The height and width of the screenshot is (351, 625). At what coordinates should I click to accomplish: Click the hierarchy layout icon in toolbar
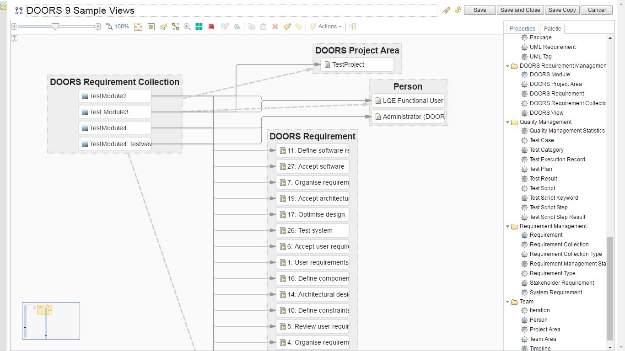pyautogui.click(x=175, y=27)
